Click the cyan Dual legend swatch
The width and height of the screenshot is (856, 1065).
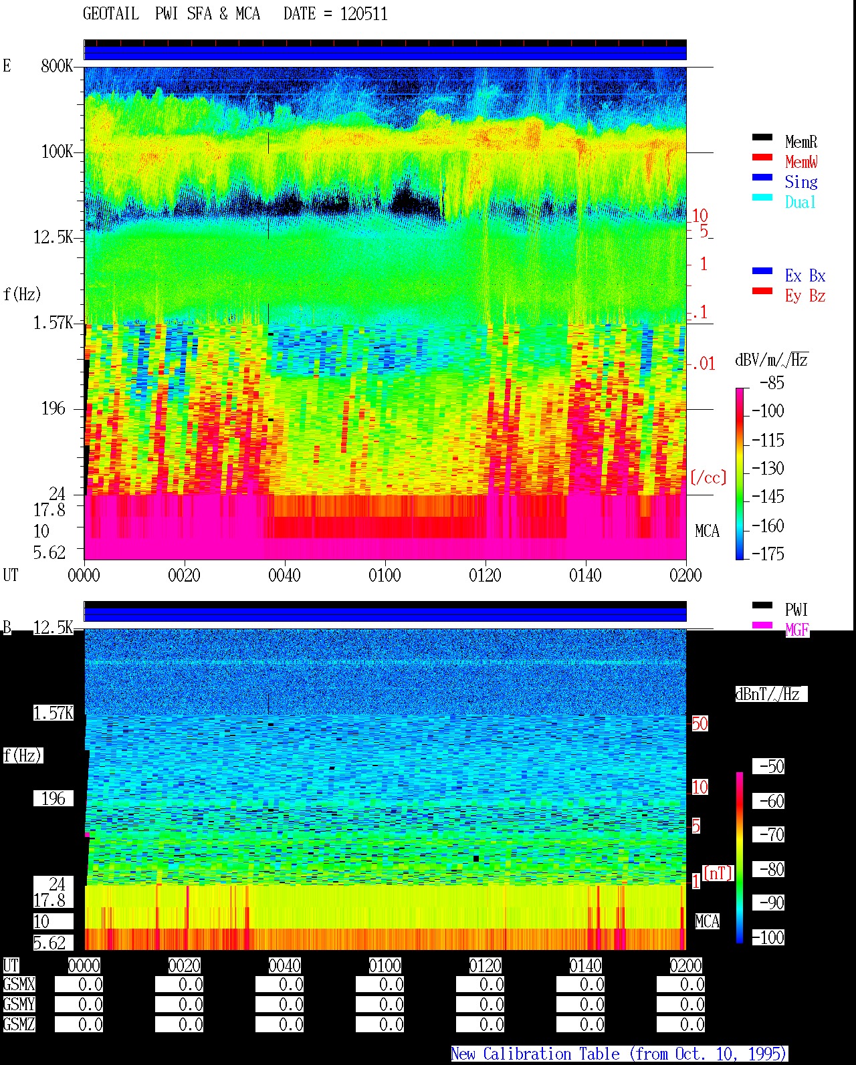(x=762, y=198)
